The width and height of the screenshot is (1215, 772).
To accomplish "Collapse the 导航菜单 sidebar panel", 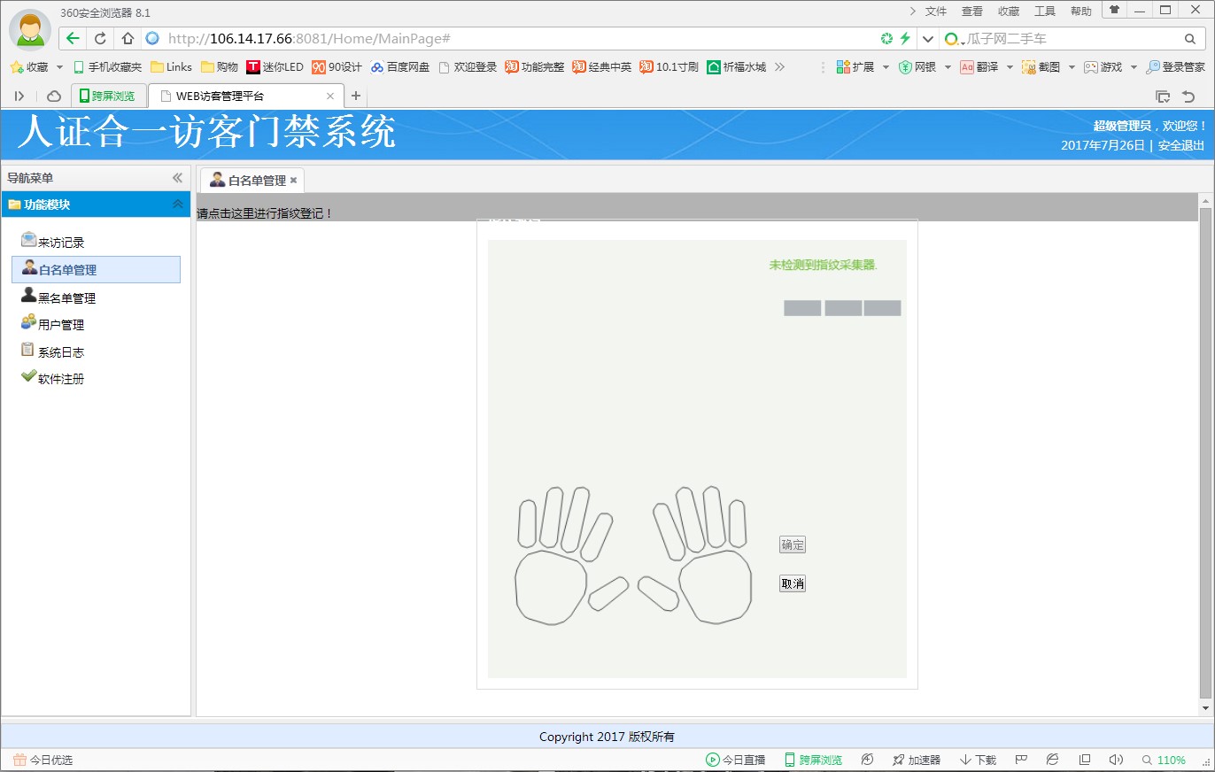I will click(177, 178).
